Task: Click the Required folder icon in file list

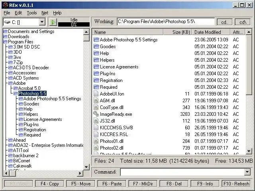Action: 96,87
